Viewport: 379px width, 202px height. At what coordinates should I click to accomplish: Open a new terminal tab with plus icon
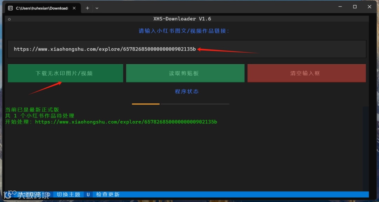tap(87, 8)
